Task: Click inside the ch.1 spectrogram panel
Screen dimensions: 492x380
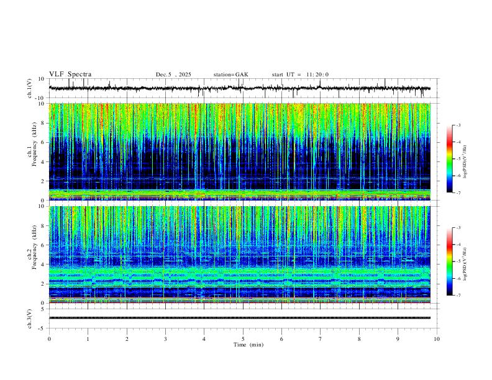Action: point(240,152)
